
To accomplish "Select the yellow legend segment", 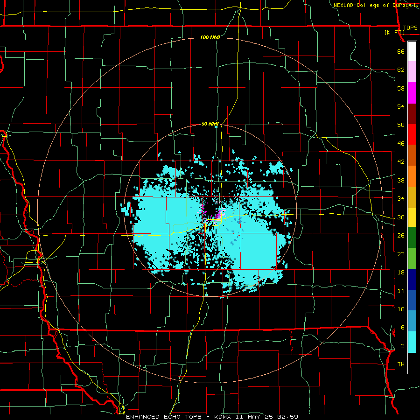I will tap(412, 217).
